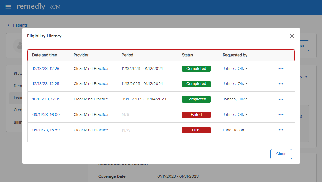View the 10/05/23, 17:05 eligibility check
The height and width of the screenshot is (182, 322).
click(x=46, y=99)
